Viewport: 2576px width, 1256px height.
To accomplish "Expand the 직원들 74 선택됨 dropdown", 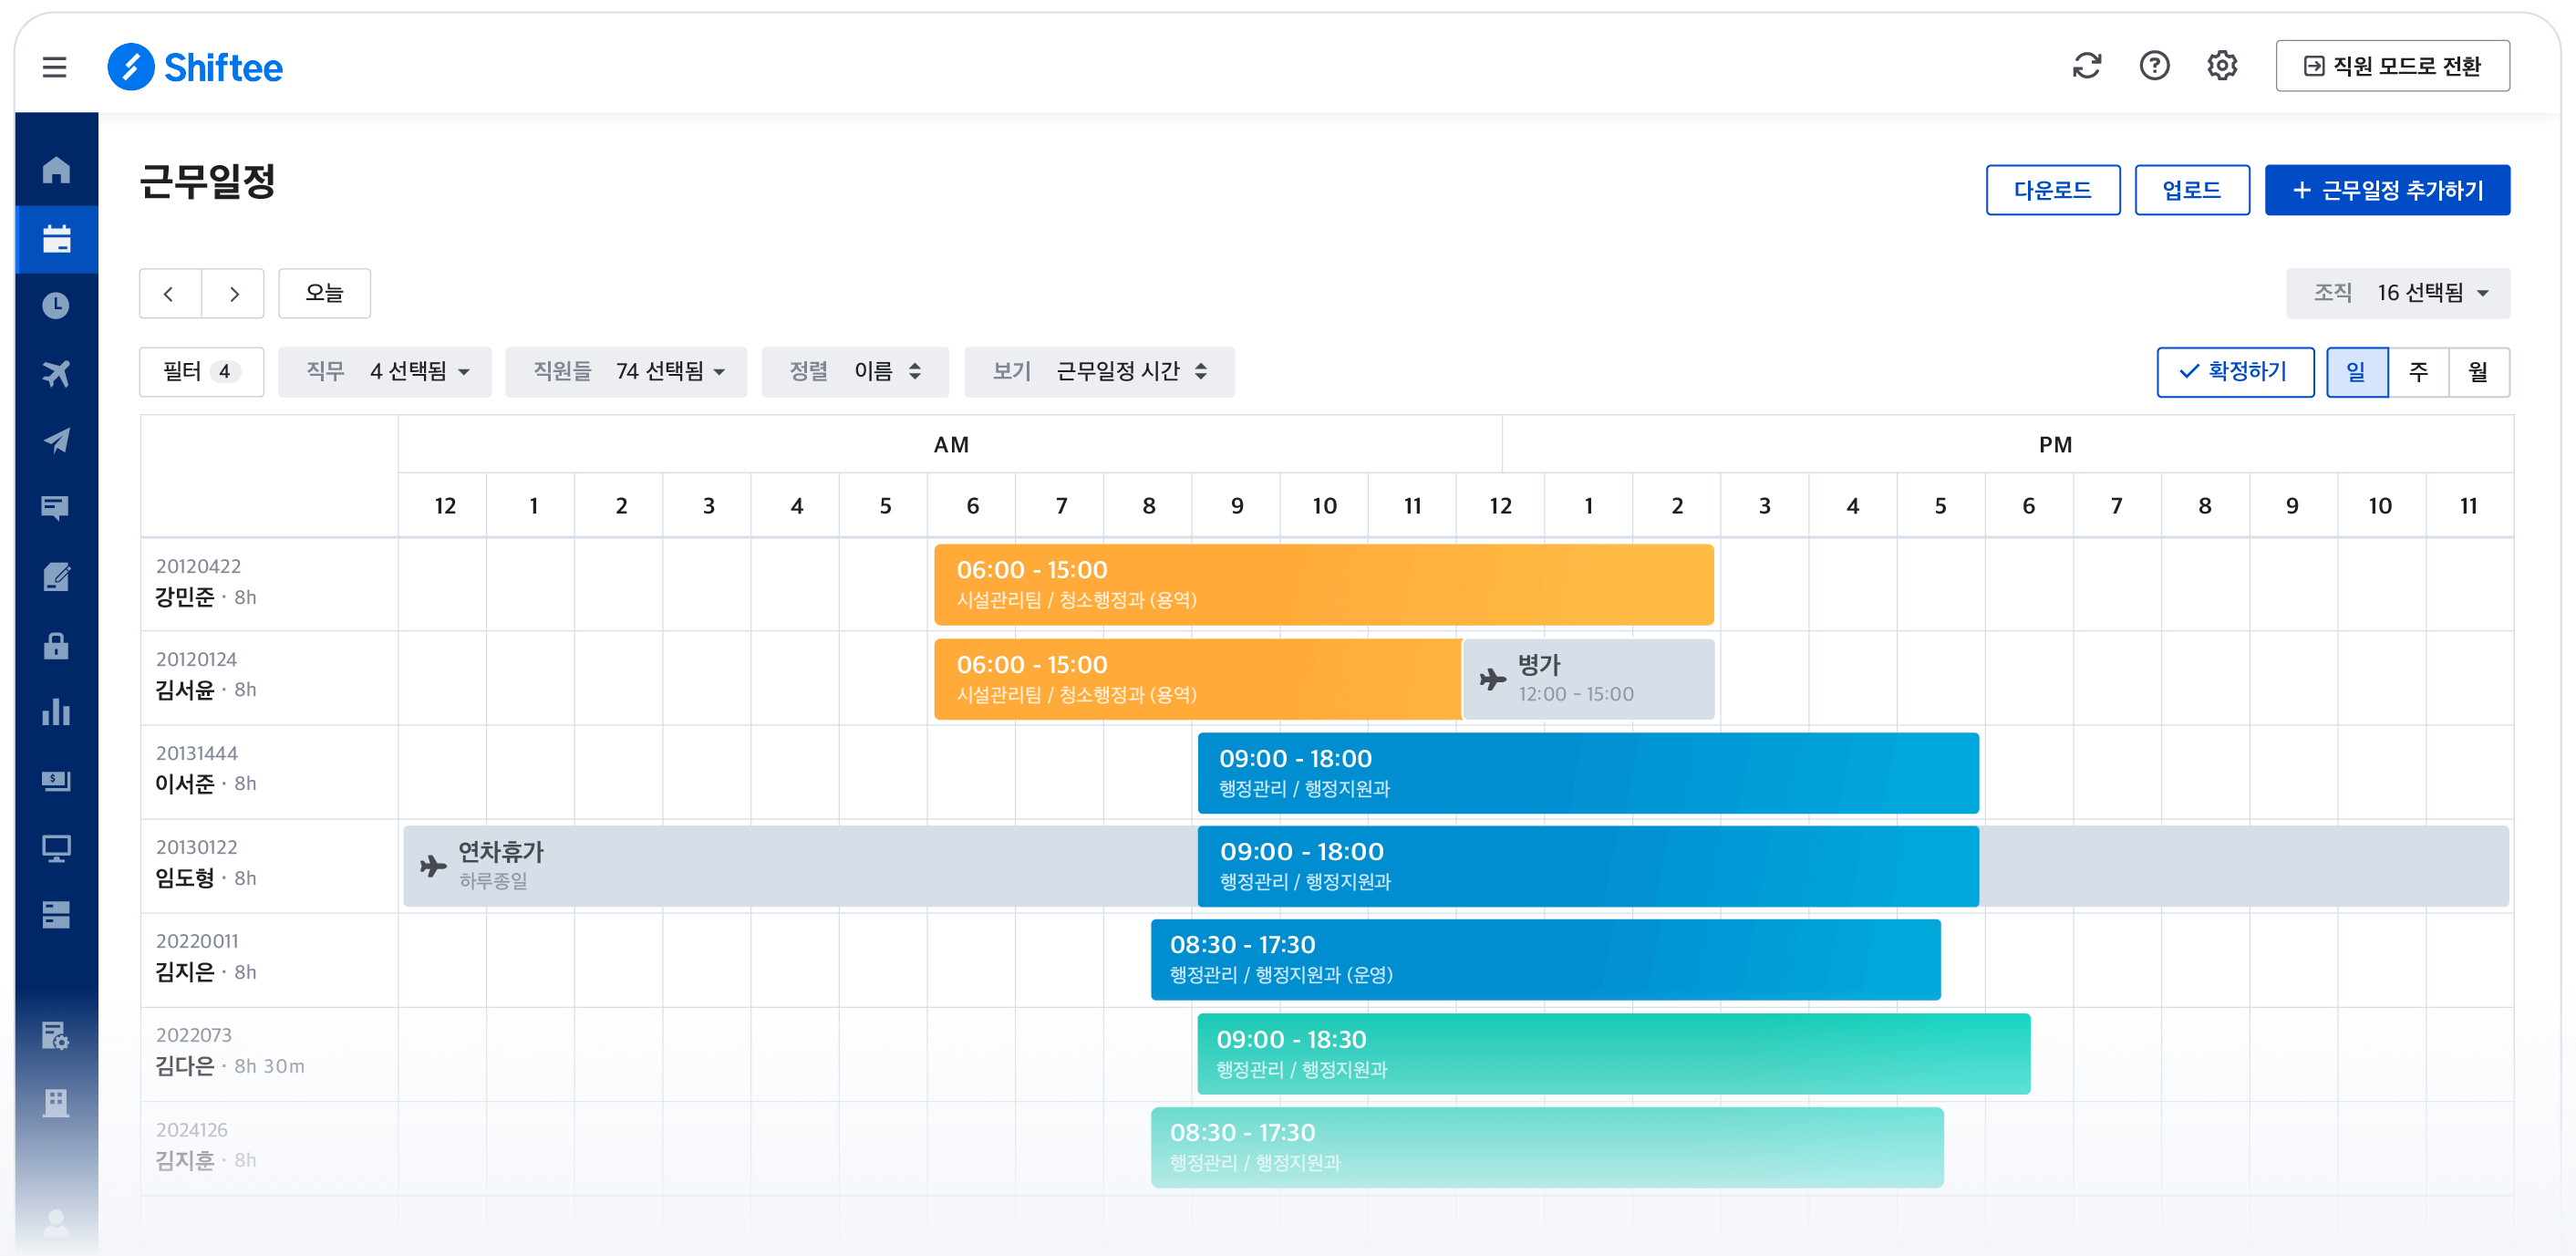I will click(626, 372).
